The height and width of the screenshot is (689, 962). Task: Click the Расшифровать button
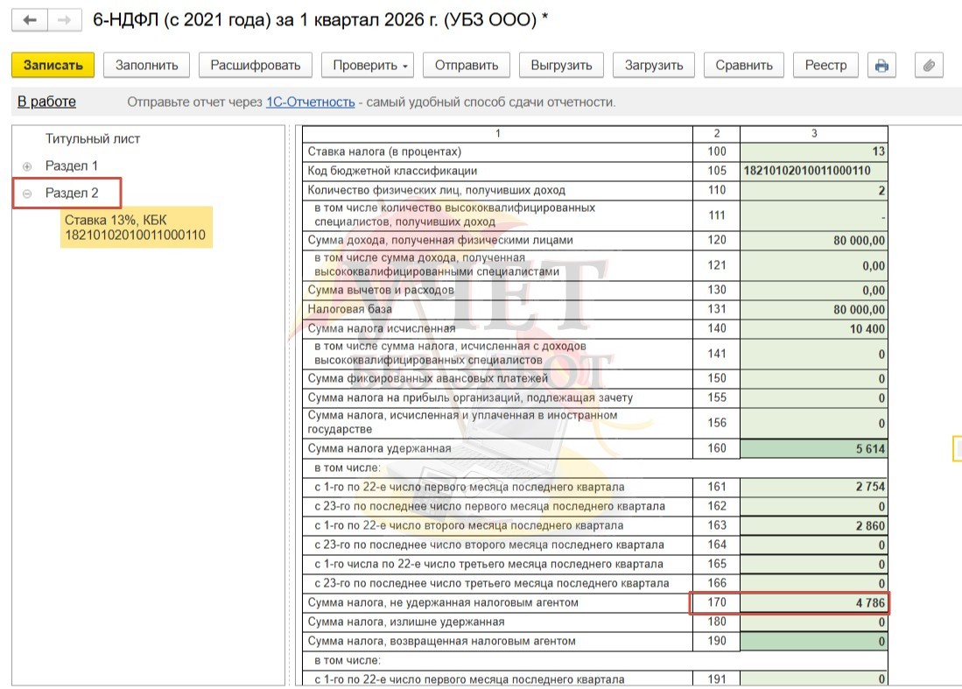[255, 65]
